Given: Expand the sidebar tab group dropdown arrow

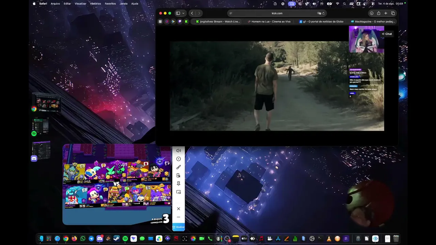Looking at the screenshot, I should coord(183,13).
